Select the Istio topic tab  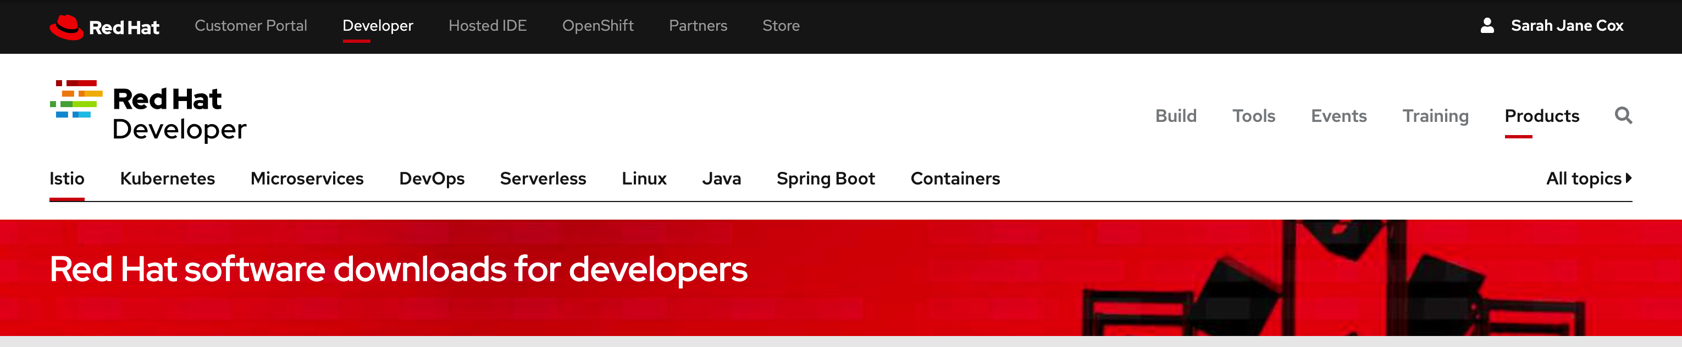click(67, 178)
